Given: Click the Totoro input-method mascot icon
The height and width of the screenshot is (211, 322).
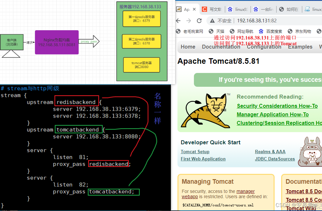Looking at the screenshot, I should click(x=310, y=152).
